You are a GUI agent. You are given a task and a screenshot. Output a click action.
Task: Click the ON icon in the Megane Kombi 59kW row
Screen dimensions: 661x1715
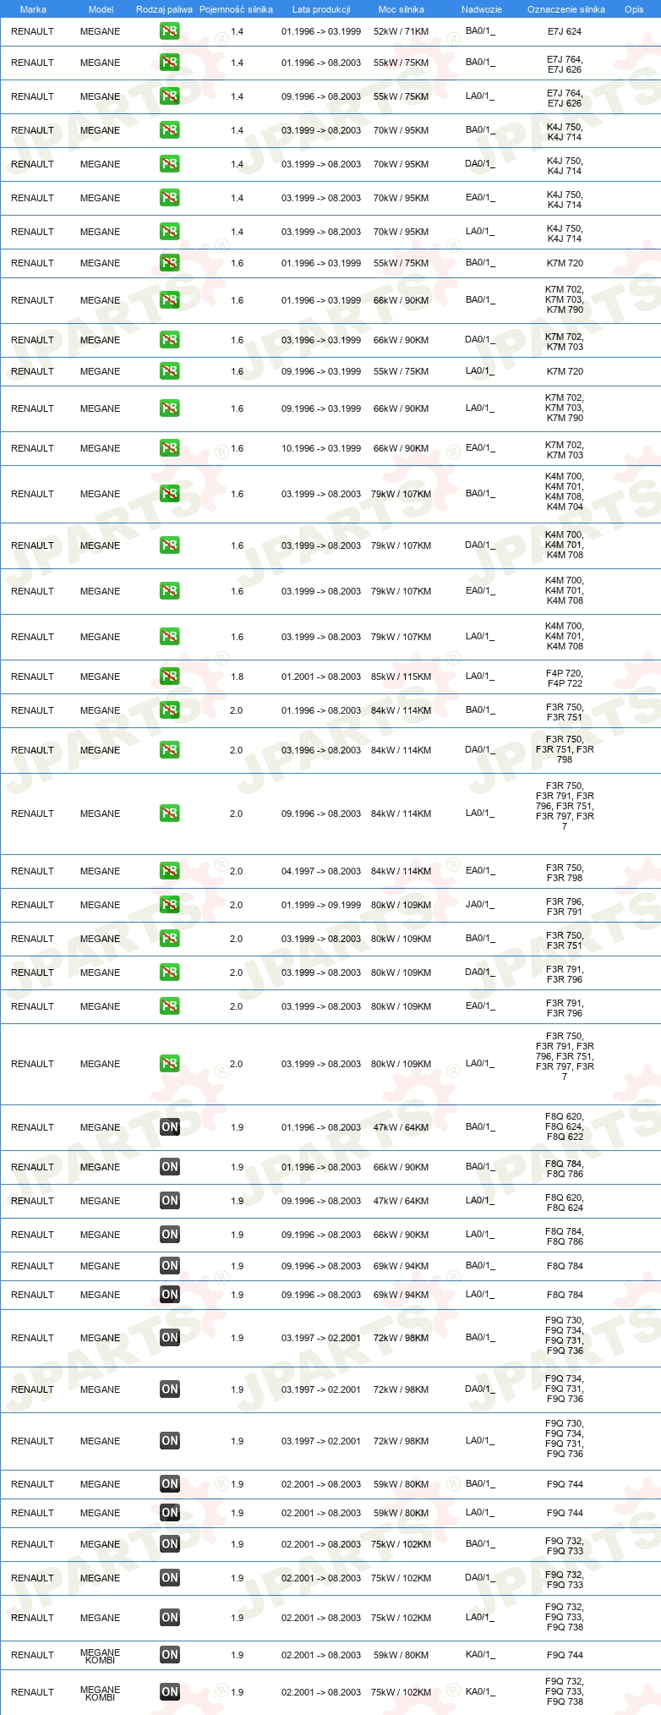coord(170,1655)
